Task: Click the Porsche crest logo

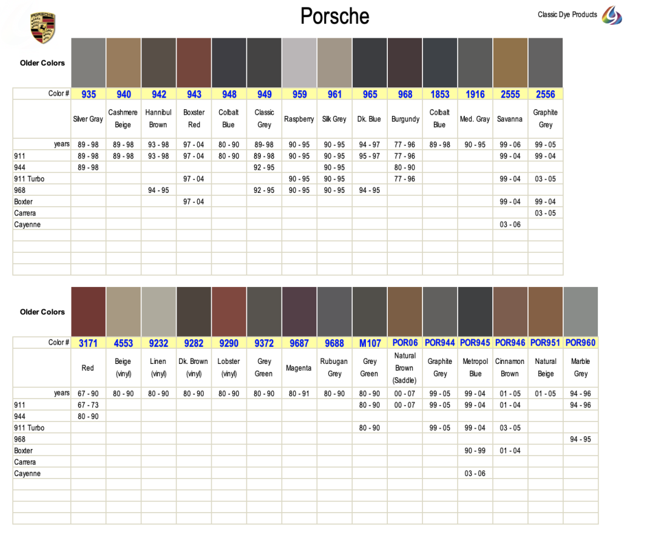Action: click(42, 28)
